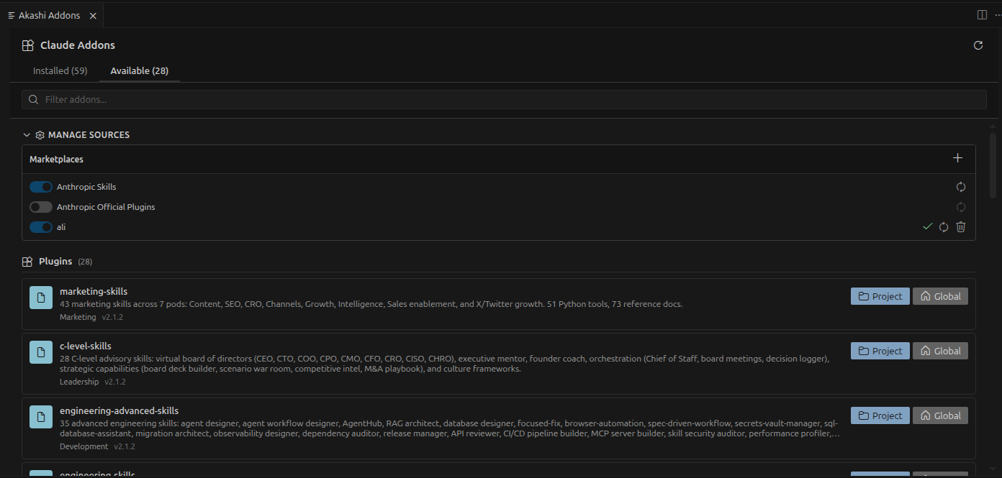
Task: Install marketing-skills to Project
Action: point(880,296)
